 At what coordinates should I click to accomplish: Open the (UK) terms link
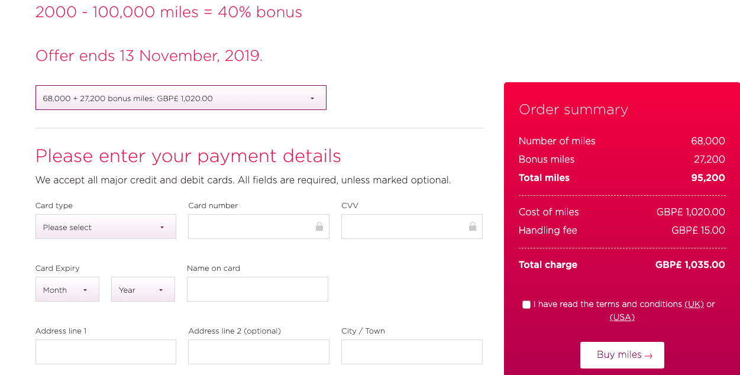pos(694,304)
